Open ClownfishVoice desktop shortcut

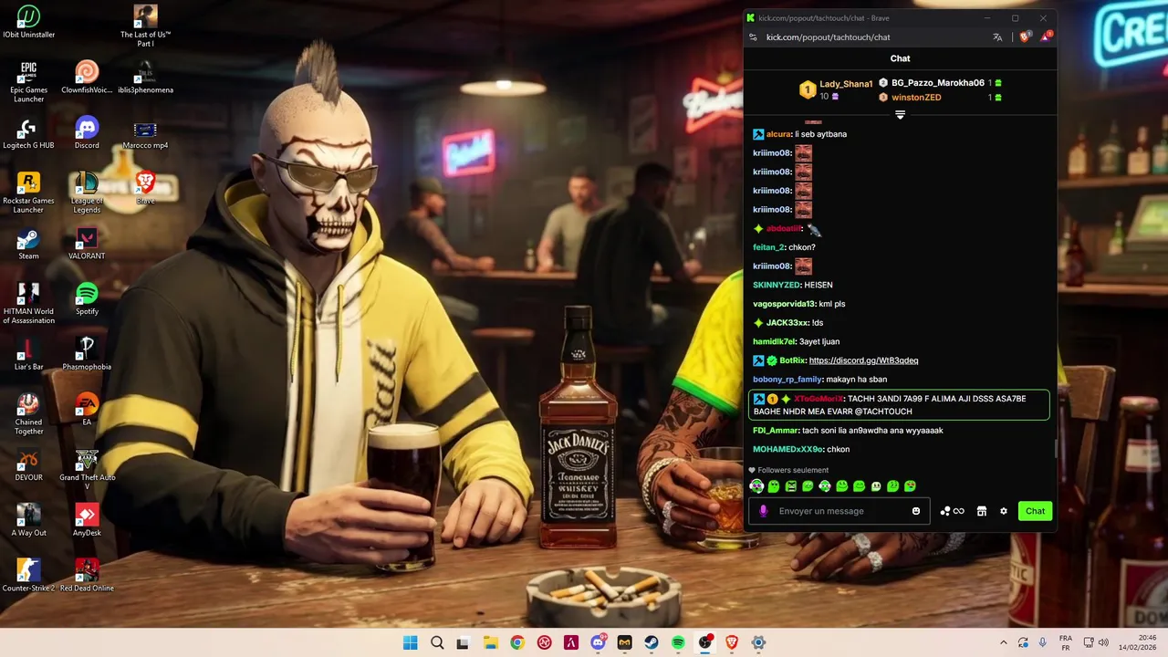pyautogui.click(x=87, y=78)
